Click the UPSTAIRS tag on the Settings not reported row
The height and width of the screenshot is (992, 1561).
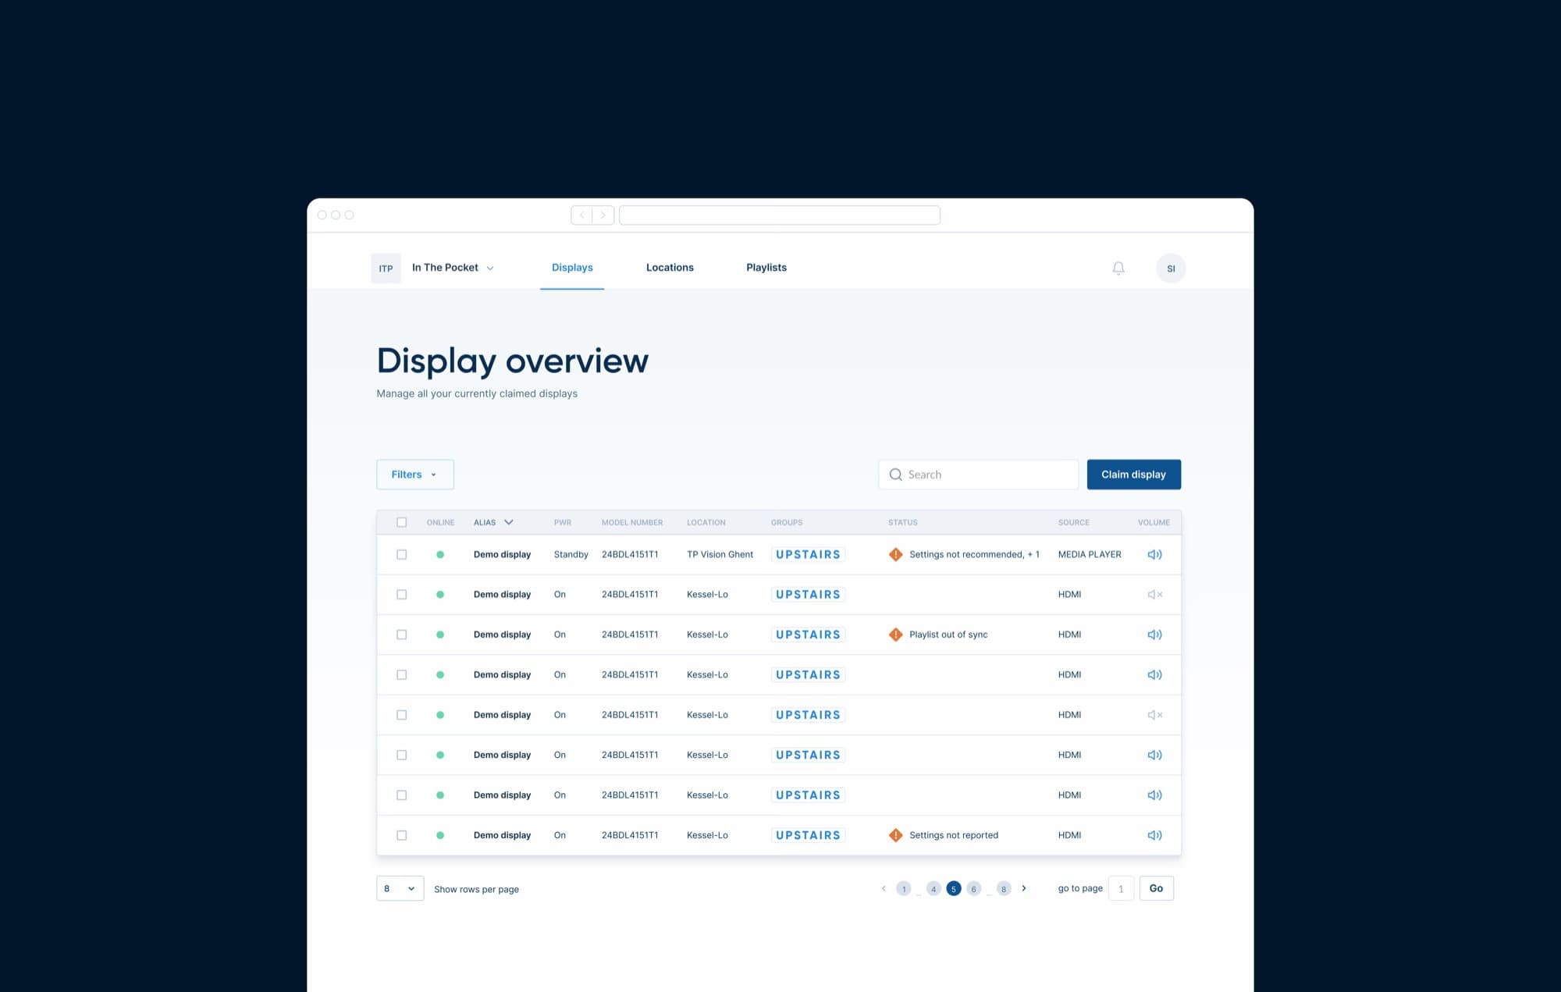(808, 835)
